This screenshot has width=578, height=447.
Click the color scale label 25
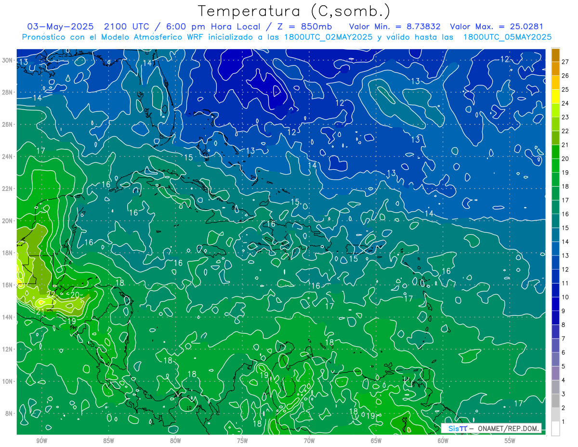pyautogui.click(x=565, y=89)
